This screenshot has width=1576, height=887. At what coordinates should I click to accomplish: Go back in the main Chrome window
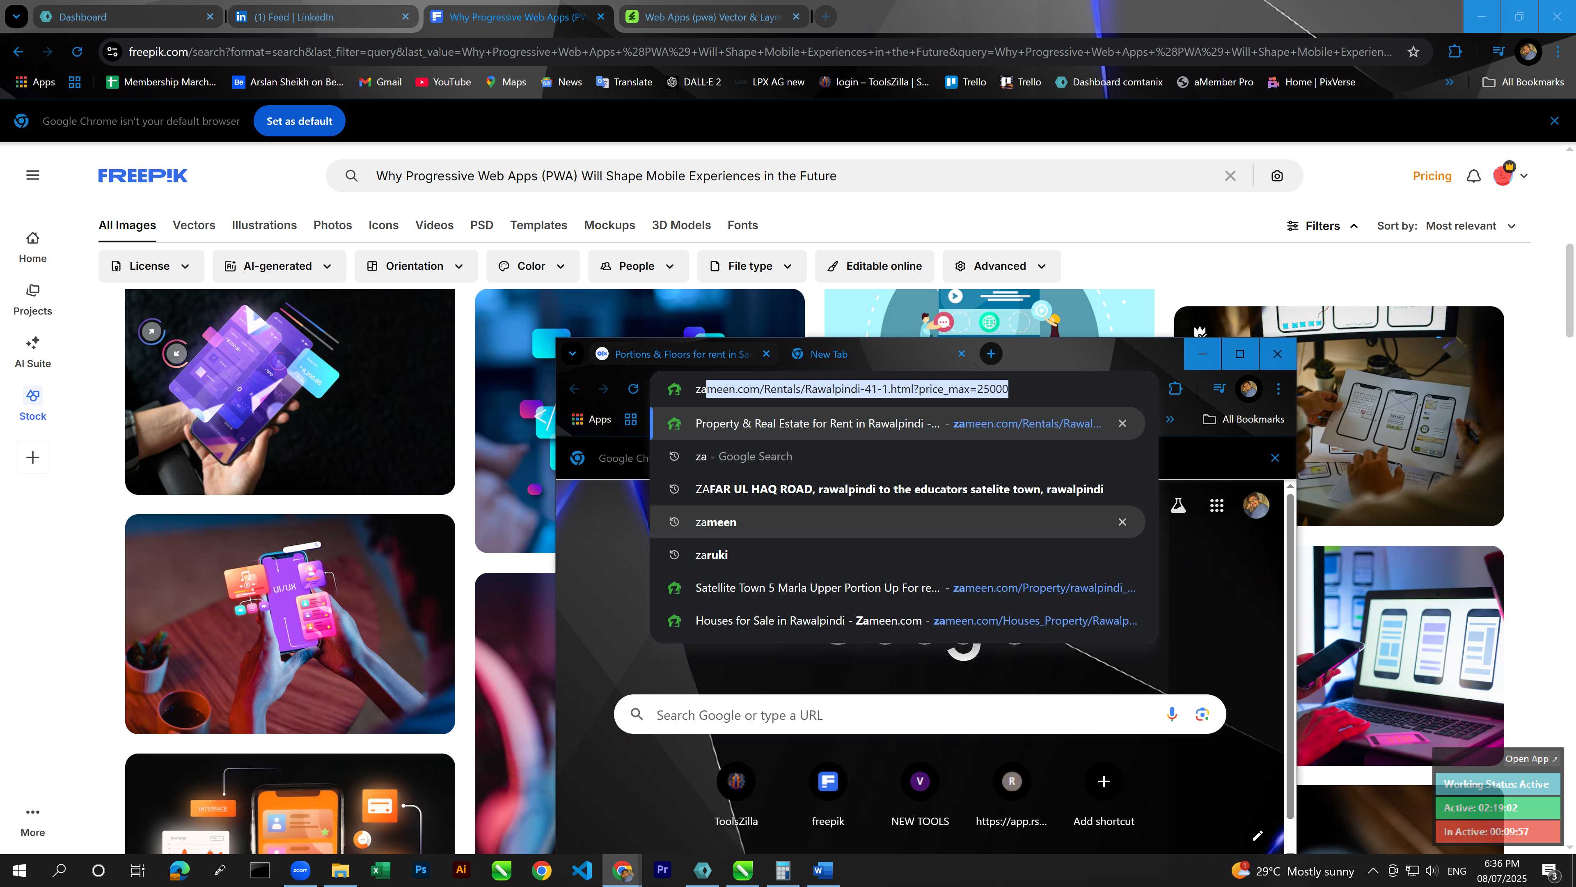(18, 51)
